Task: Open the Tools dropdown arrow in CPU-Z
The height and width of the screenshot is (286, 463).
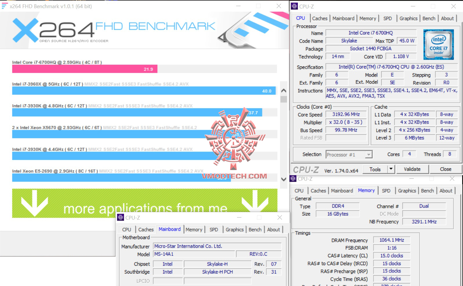Action: pos(391,169)
